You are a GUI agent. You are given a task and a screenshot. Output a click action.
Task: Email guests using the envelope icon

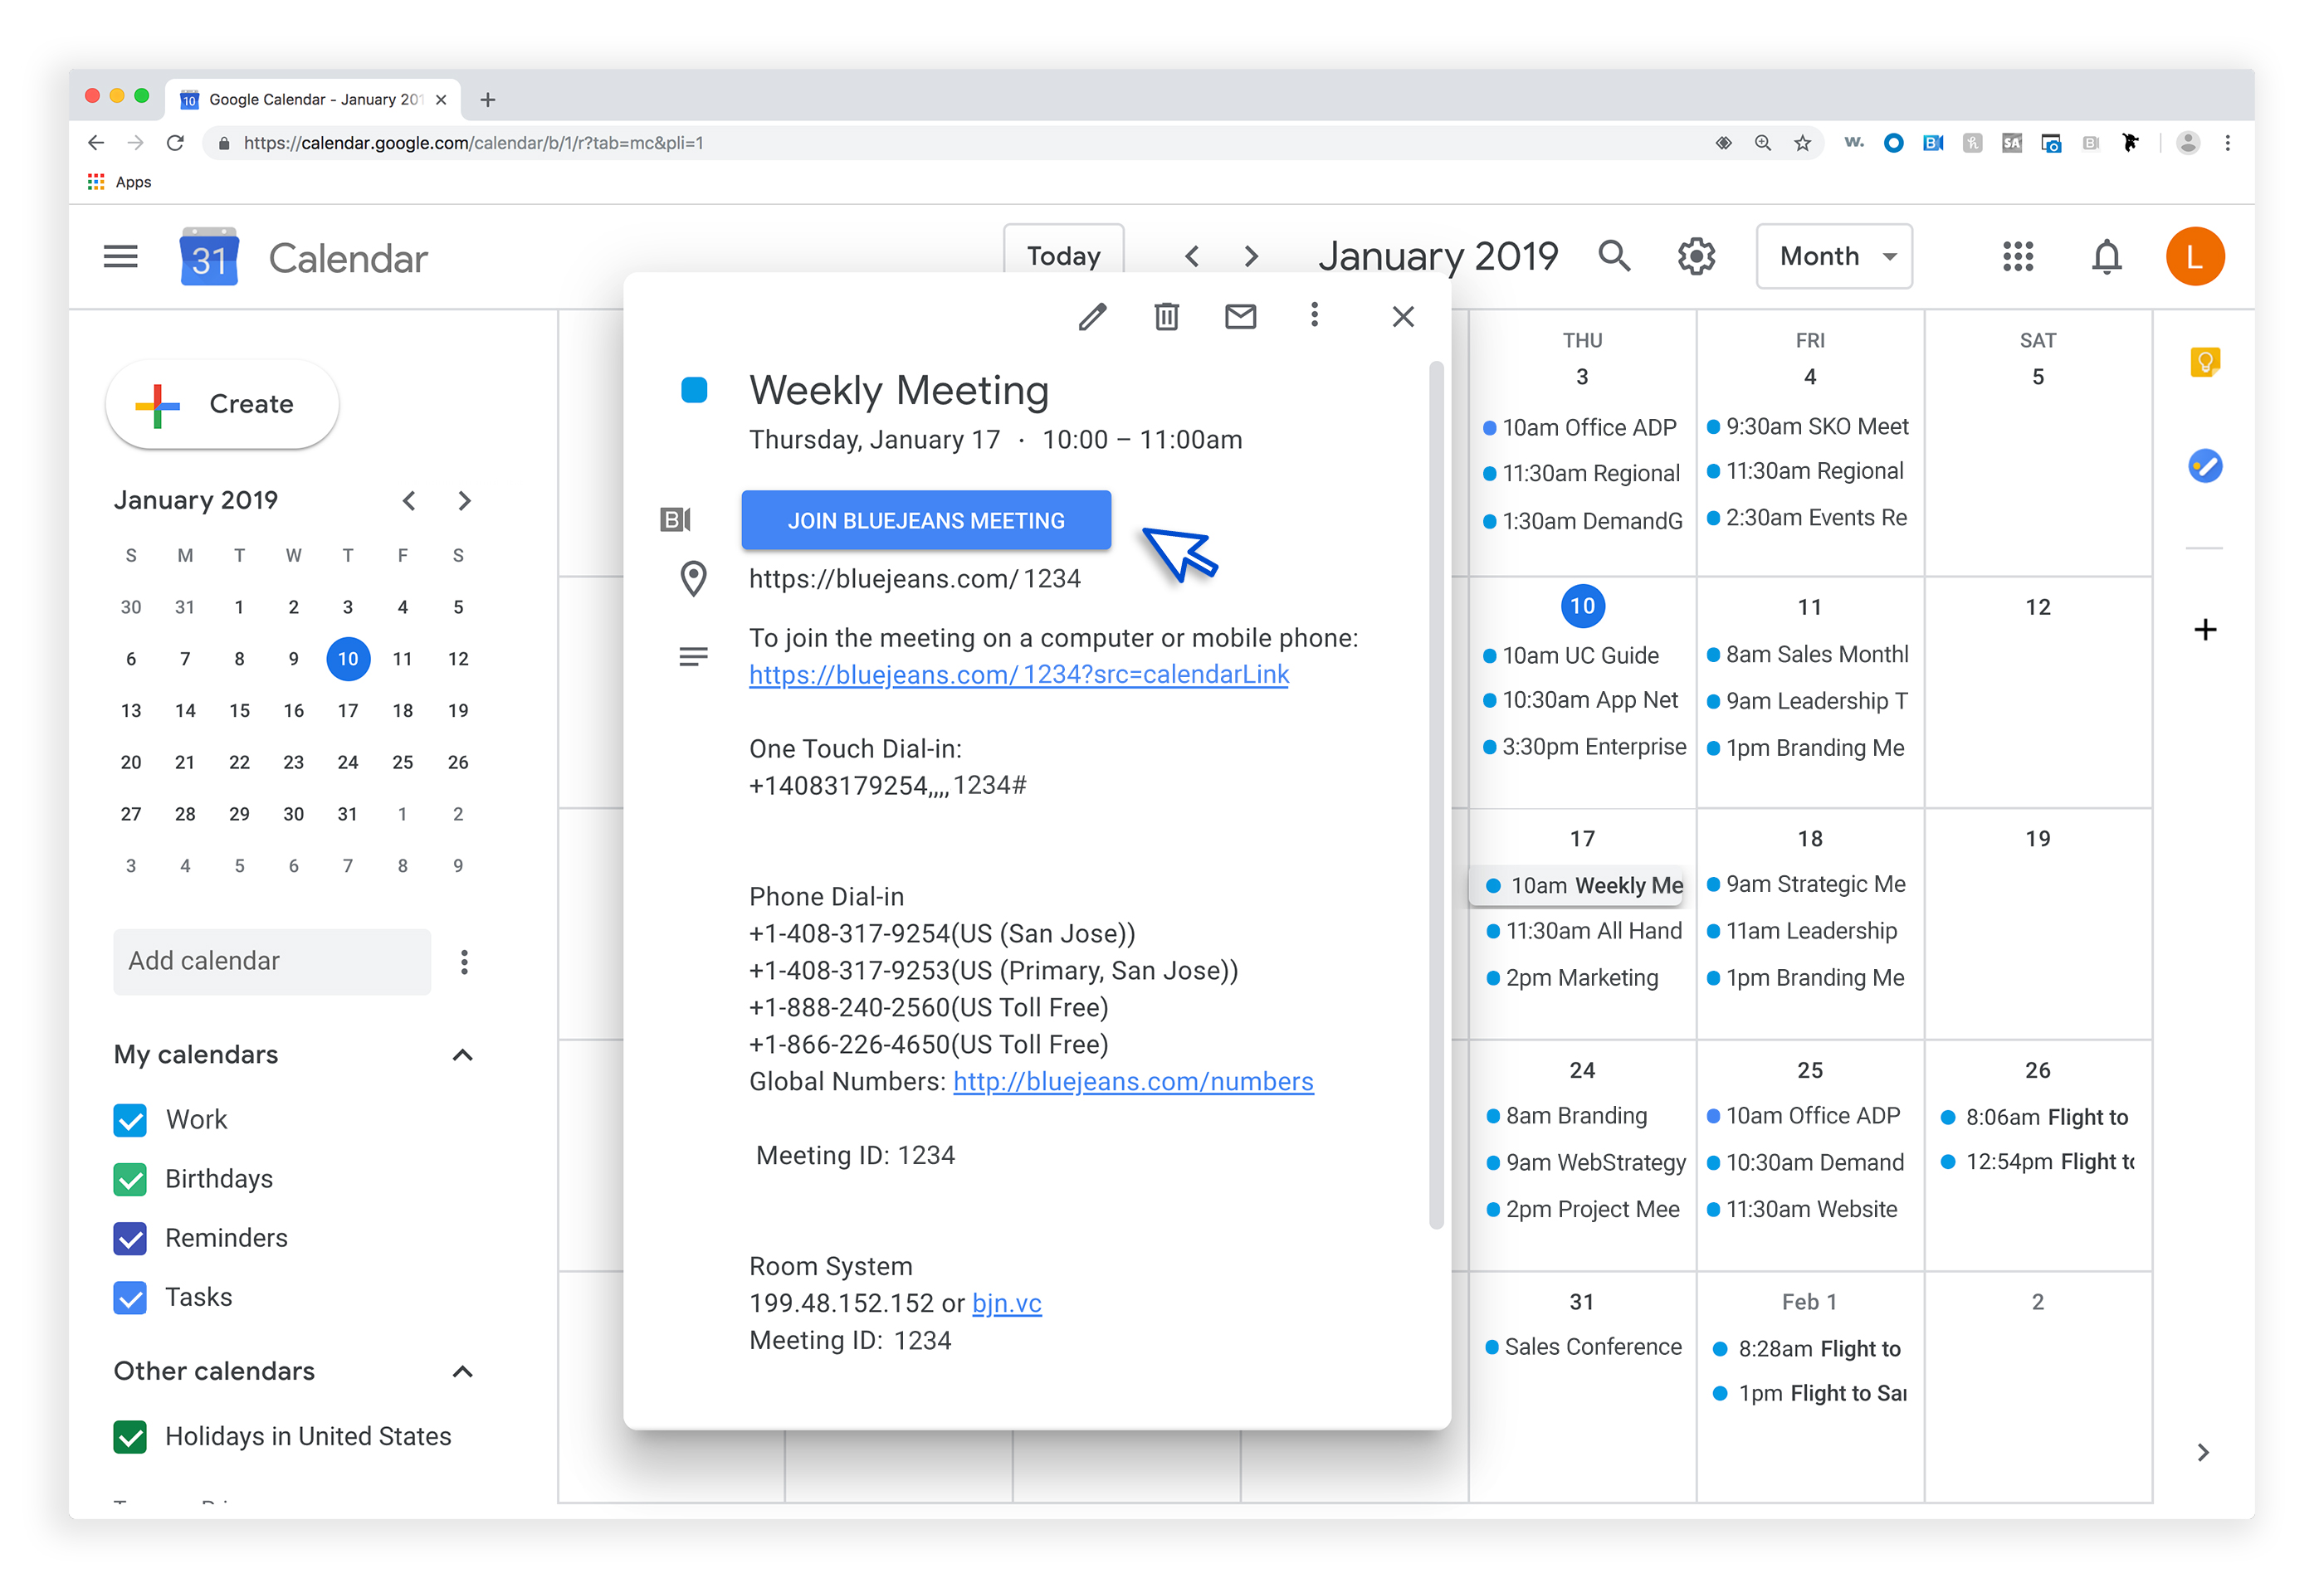(x=1240, y=317)
